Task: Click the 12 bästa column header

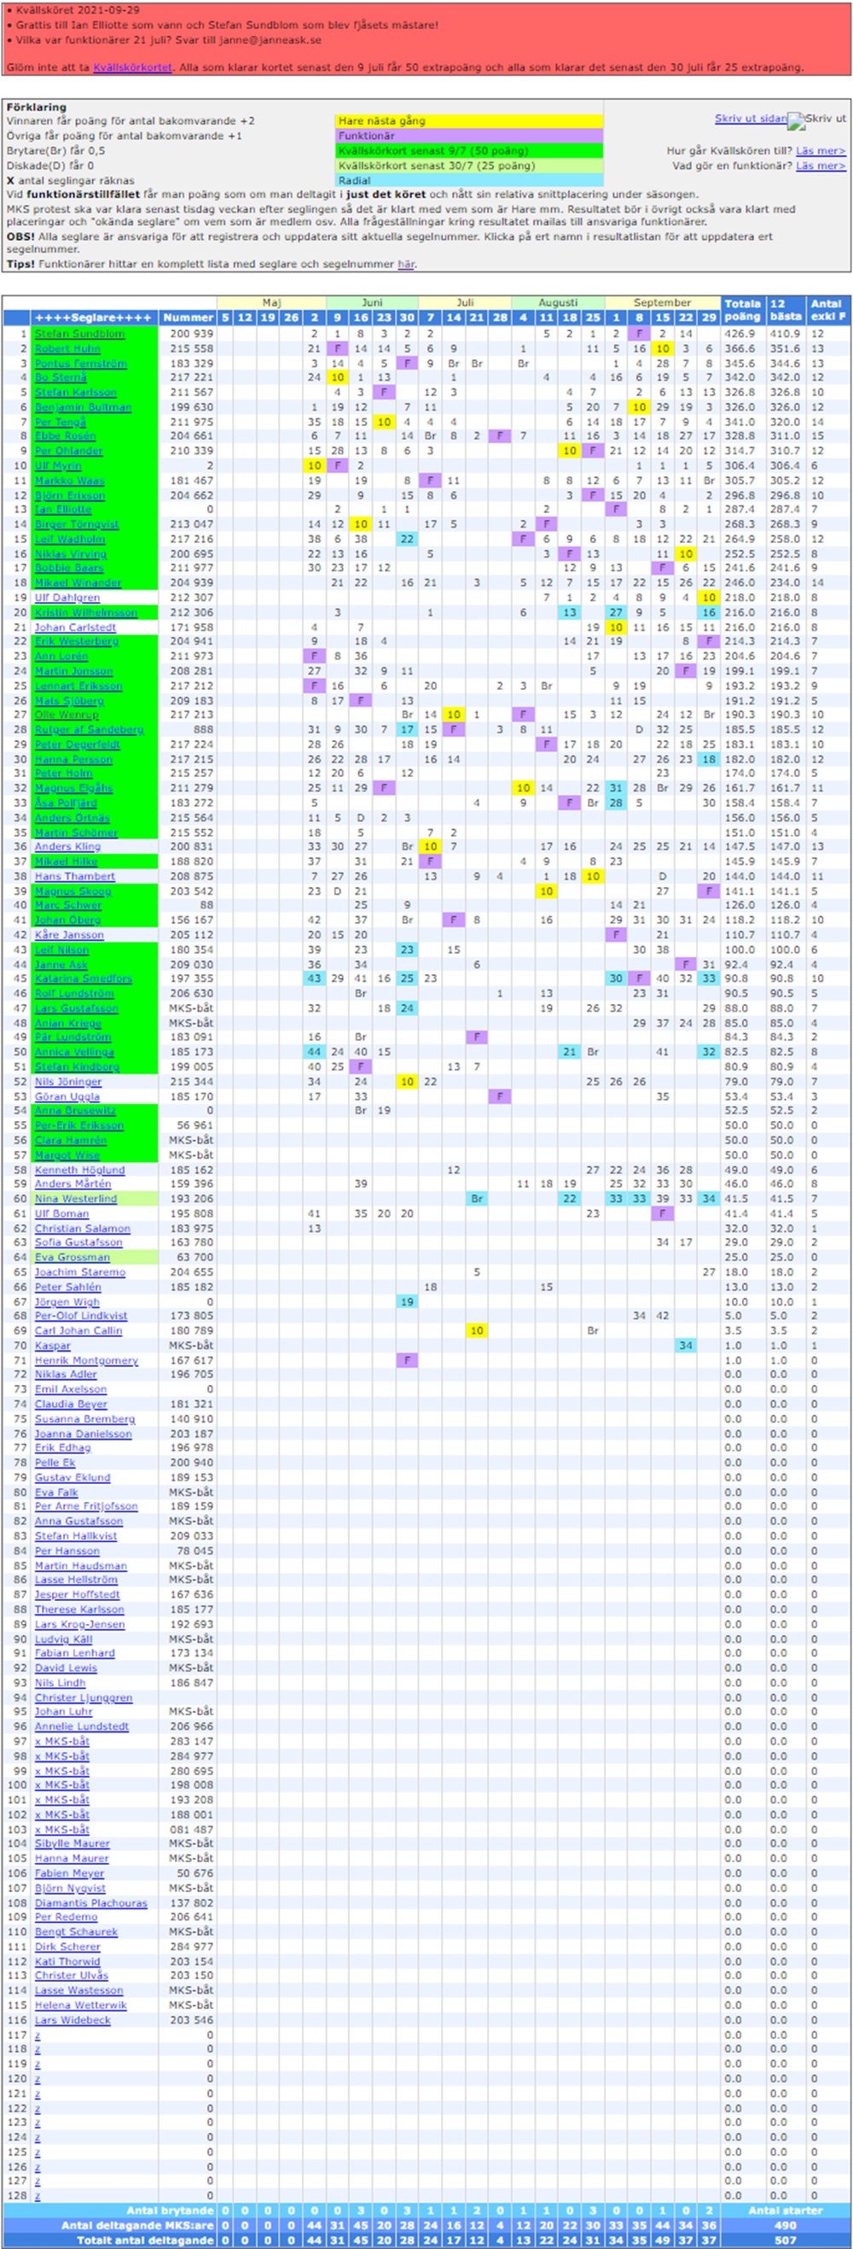Action: pyautogui.click(x=785, y=310)
